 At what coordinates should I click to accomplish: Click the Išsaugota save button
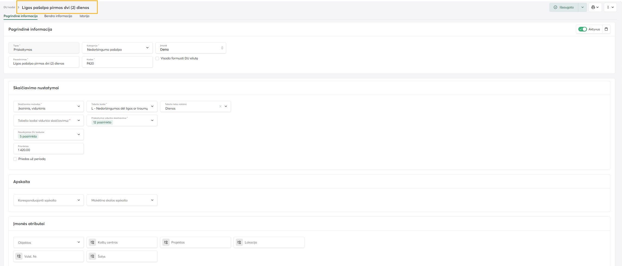click(564, 7)
